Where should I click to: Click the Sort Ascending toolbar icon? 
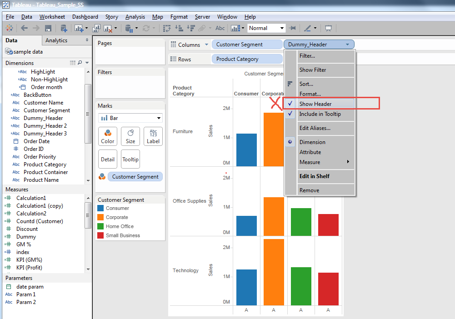click(x=179, y=28)
